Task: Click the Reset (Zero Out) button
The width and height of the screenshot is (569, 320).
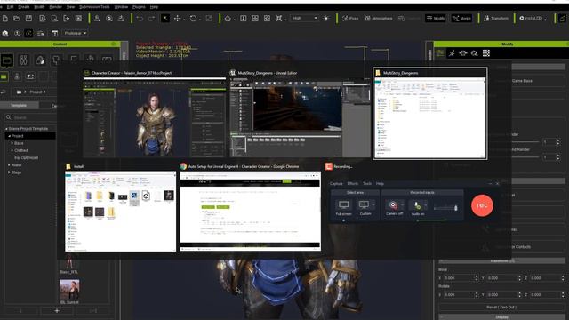Action: point(501,308)
